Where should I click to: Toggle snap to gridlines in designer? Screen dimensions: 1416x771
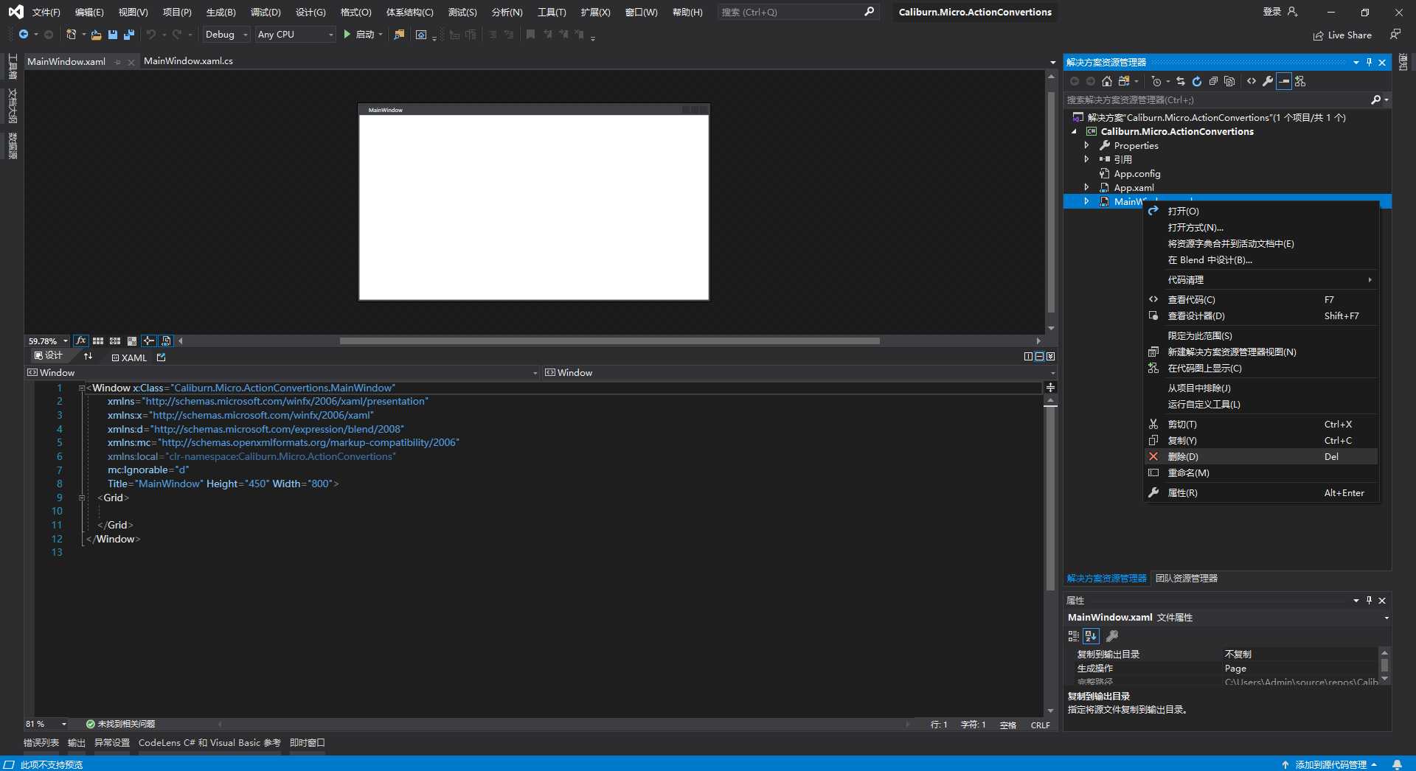tap(115, 341)
